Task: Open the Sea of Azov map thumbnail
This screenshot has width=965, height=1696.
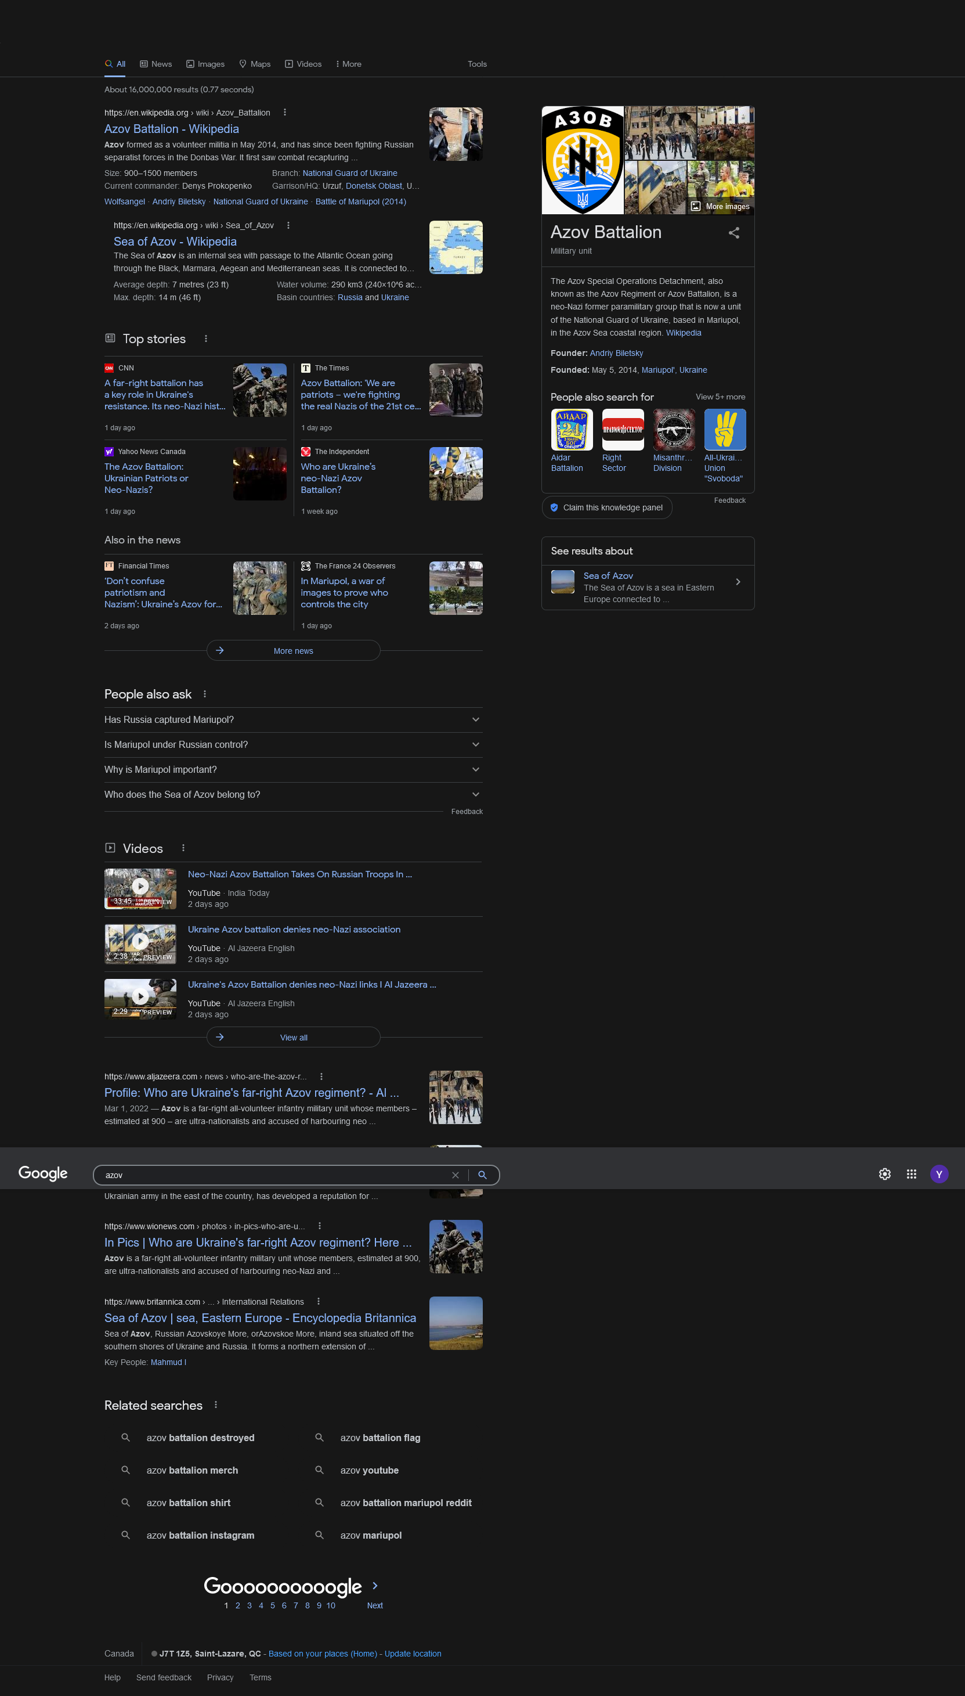Action: click(456, 247)
